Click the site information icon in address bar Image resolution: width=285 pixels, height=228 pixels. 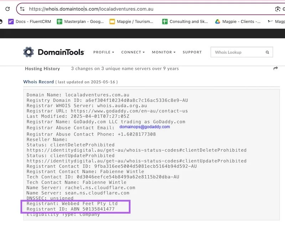coord(22,9)
